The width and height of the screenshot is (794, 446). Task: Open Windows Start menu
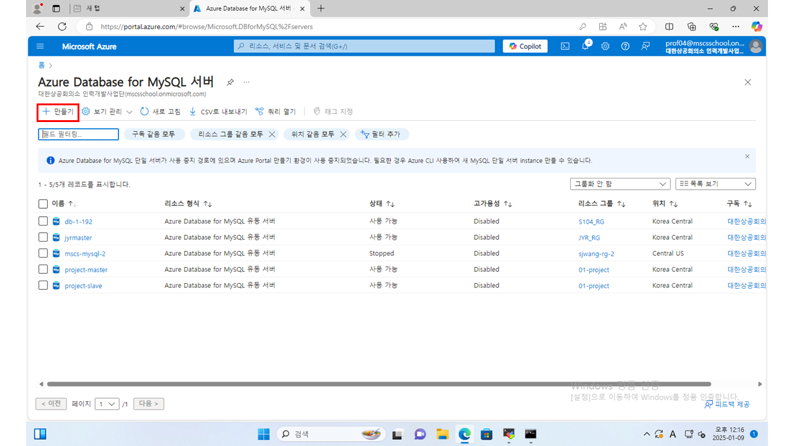click(x=264, y=434)
